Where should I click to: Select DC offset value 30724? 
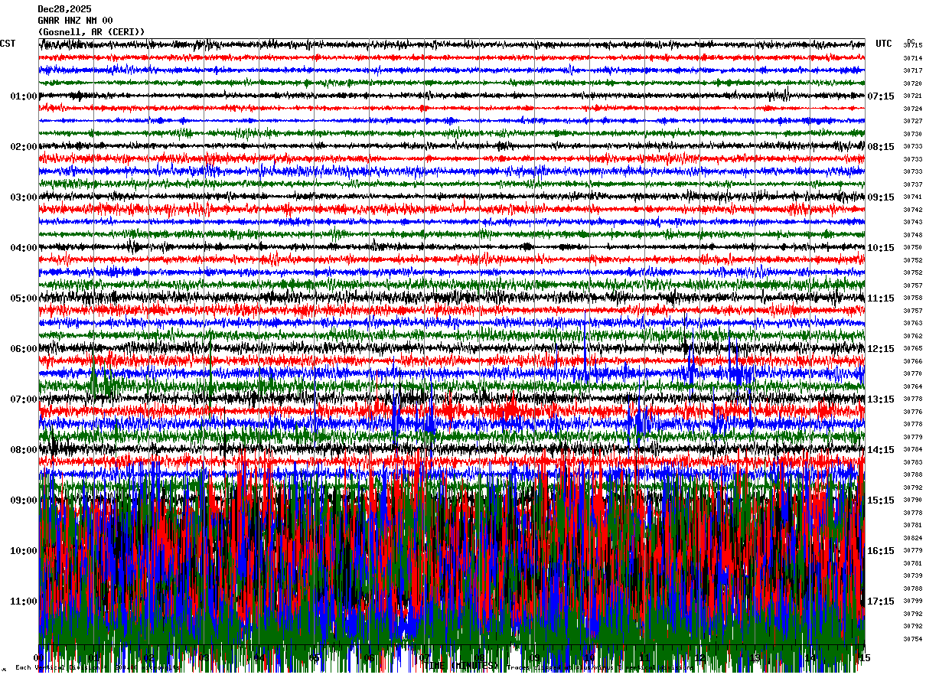pyautogui.click(x=913, y=109)
